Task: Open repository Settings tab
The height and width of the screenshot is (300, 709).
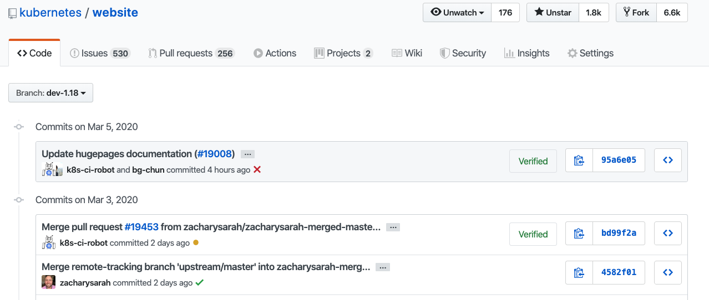Action: (590, 53)
